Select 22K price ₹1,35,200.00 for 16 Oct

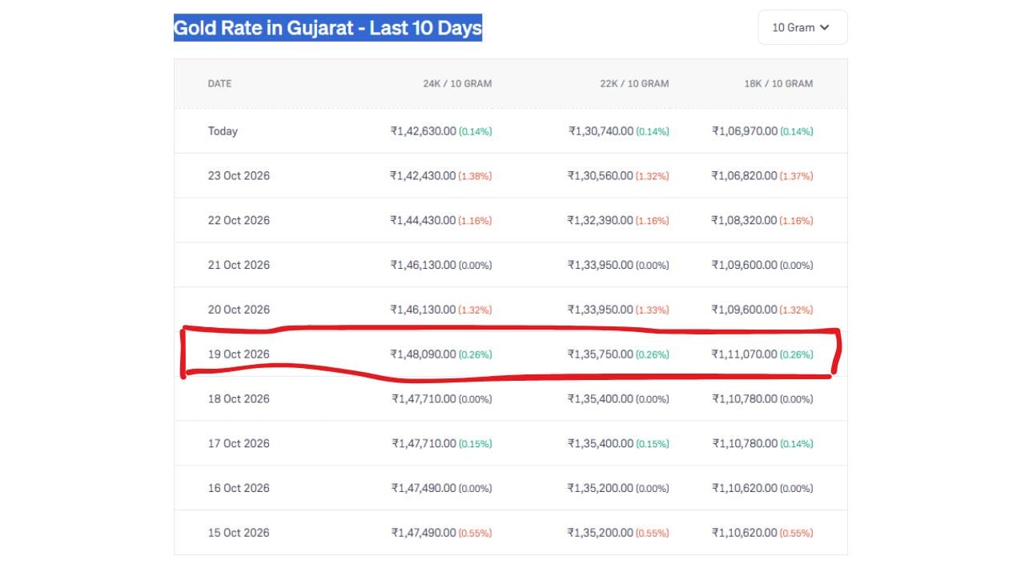[x=601, y=489]
